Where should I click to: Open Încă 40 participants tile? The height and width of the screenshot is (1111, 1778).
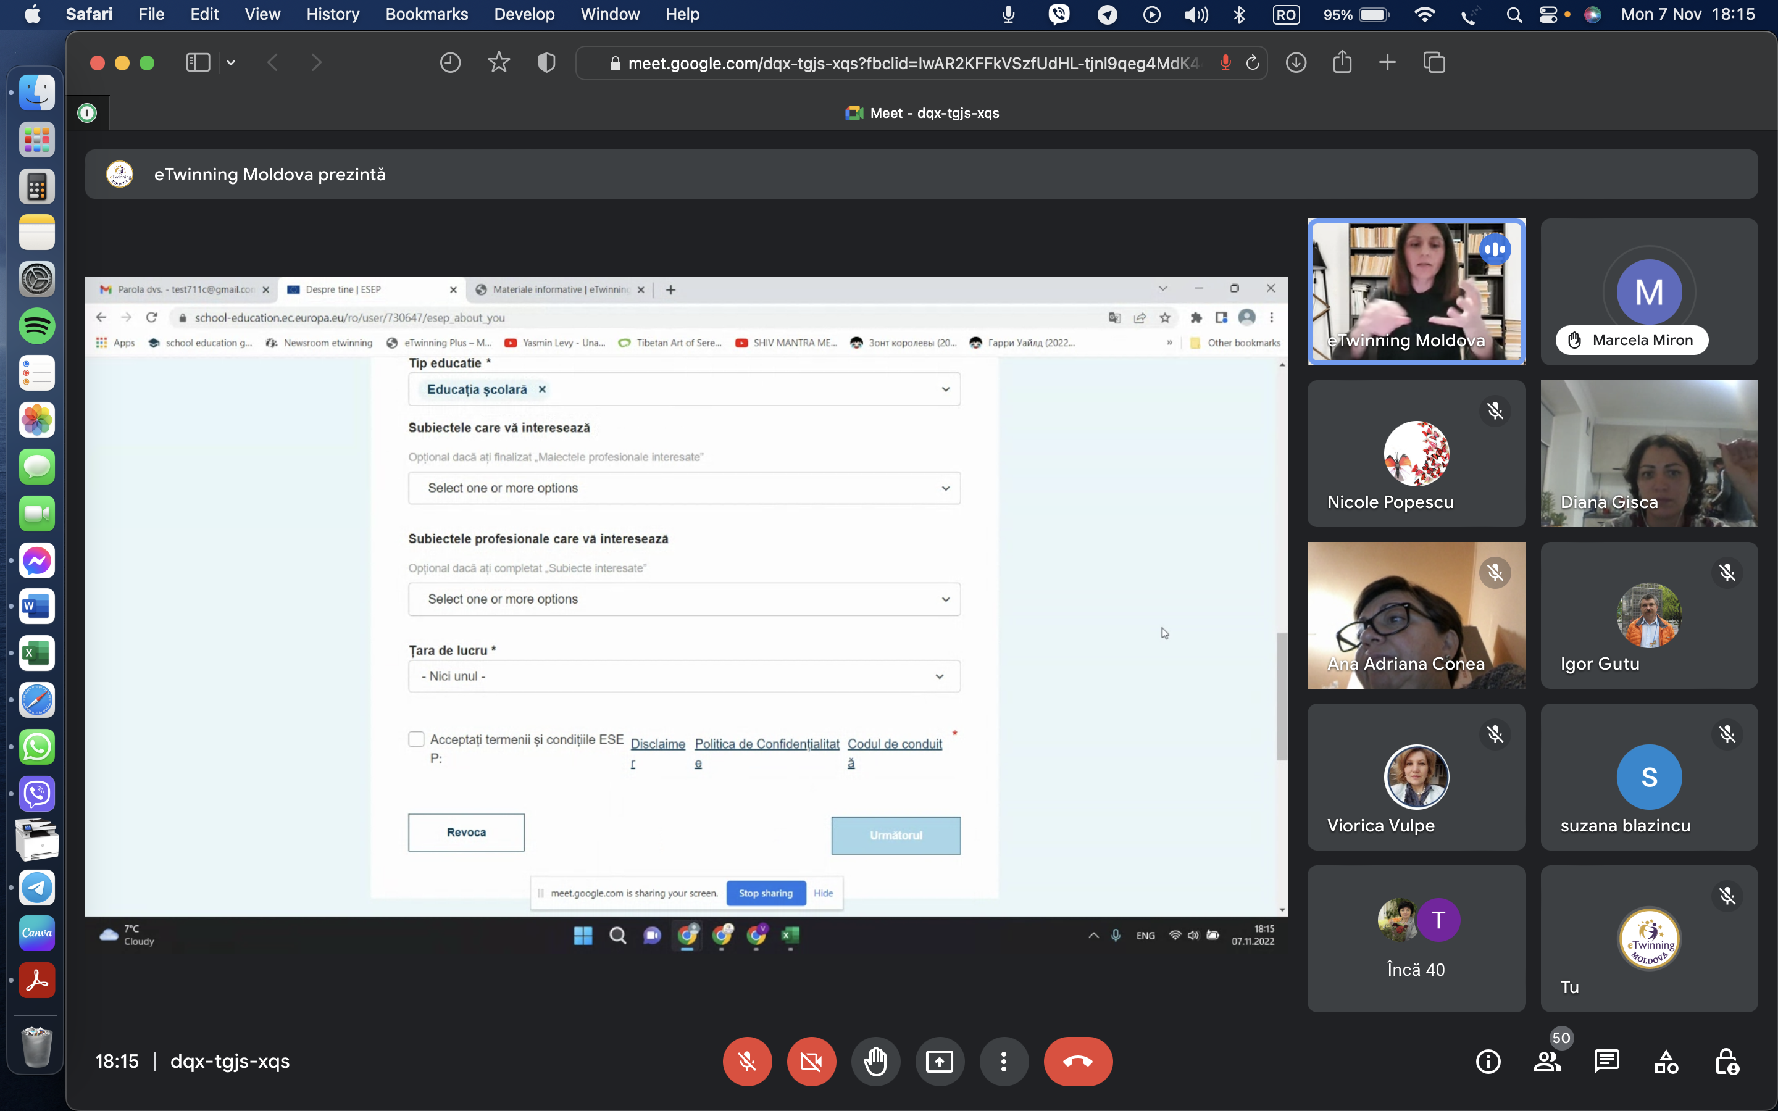1416,938
